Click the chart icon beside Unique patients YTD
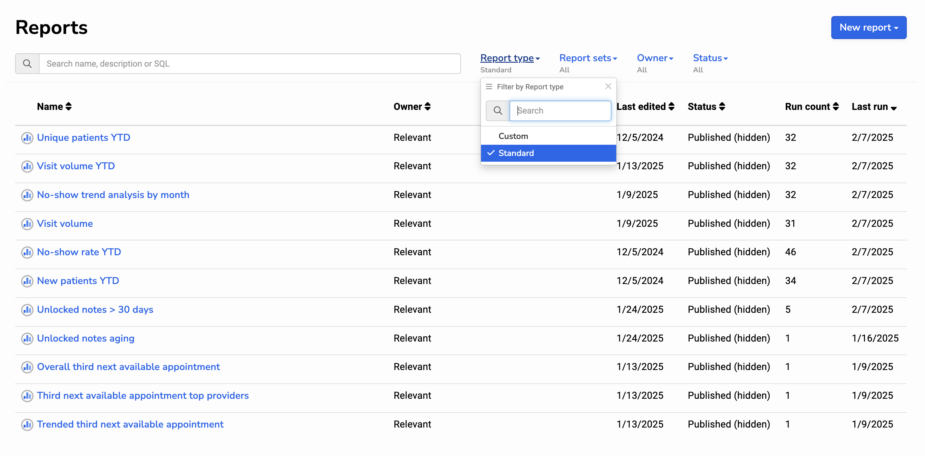The image size is (925, 456). 27,138
